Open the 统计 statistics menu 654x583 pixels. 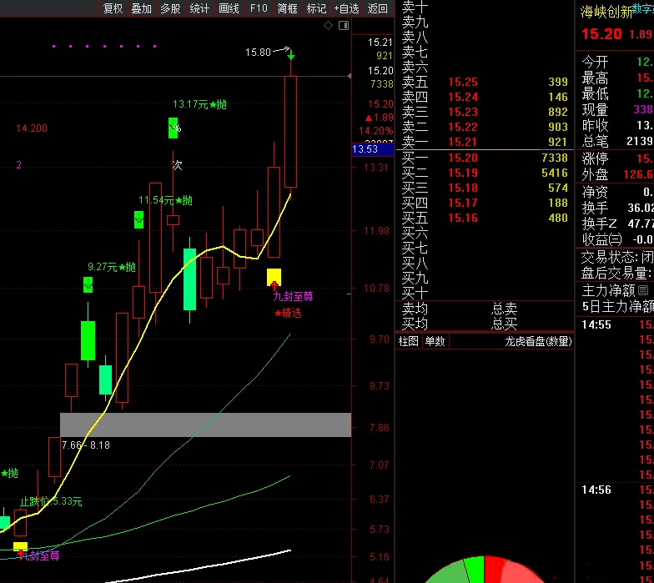pos(199,8)
